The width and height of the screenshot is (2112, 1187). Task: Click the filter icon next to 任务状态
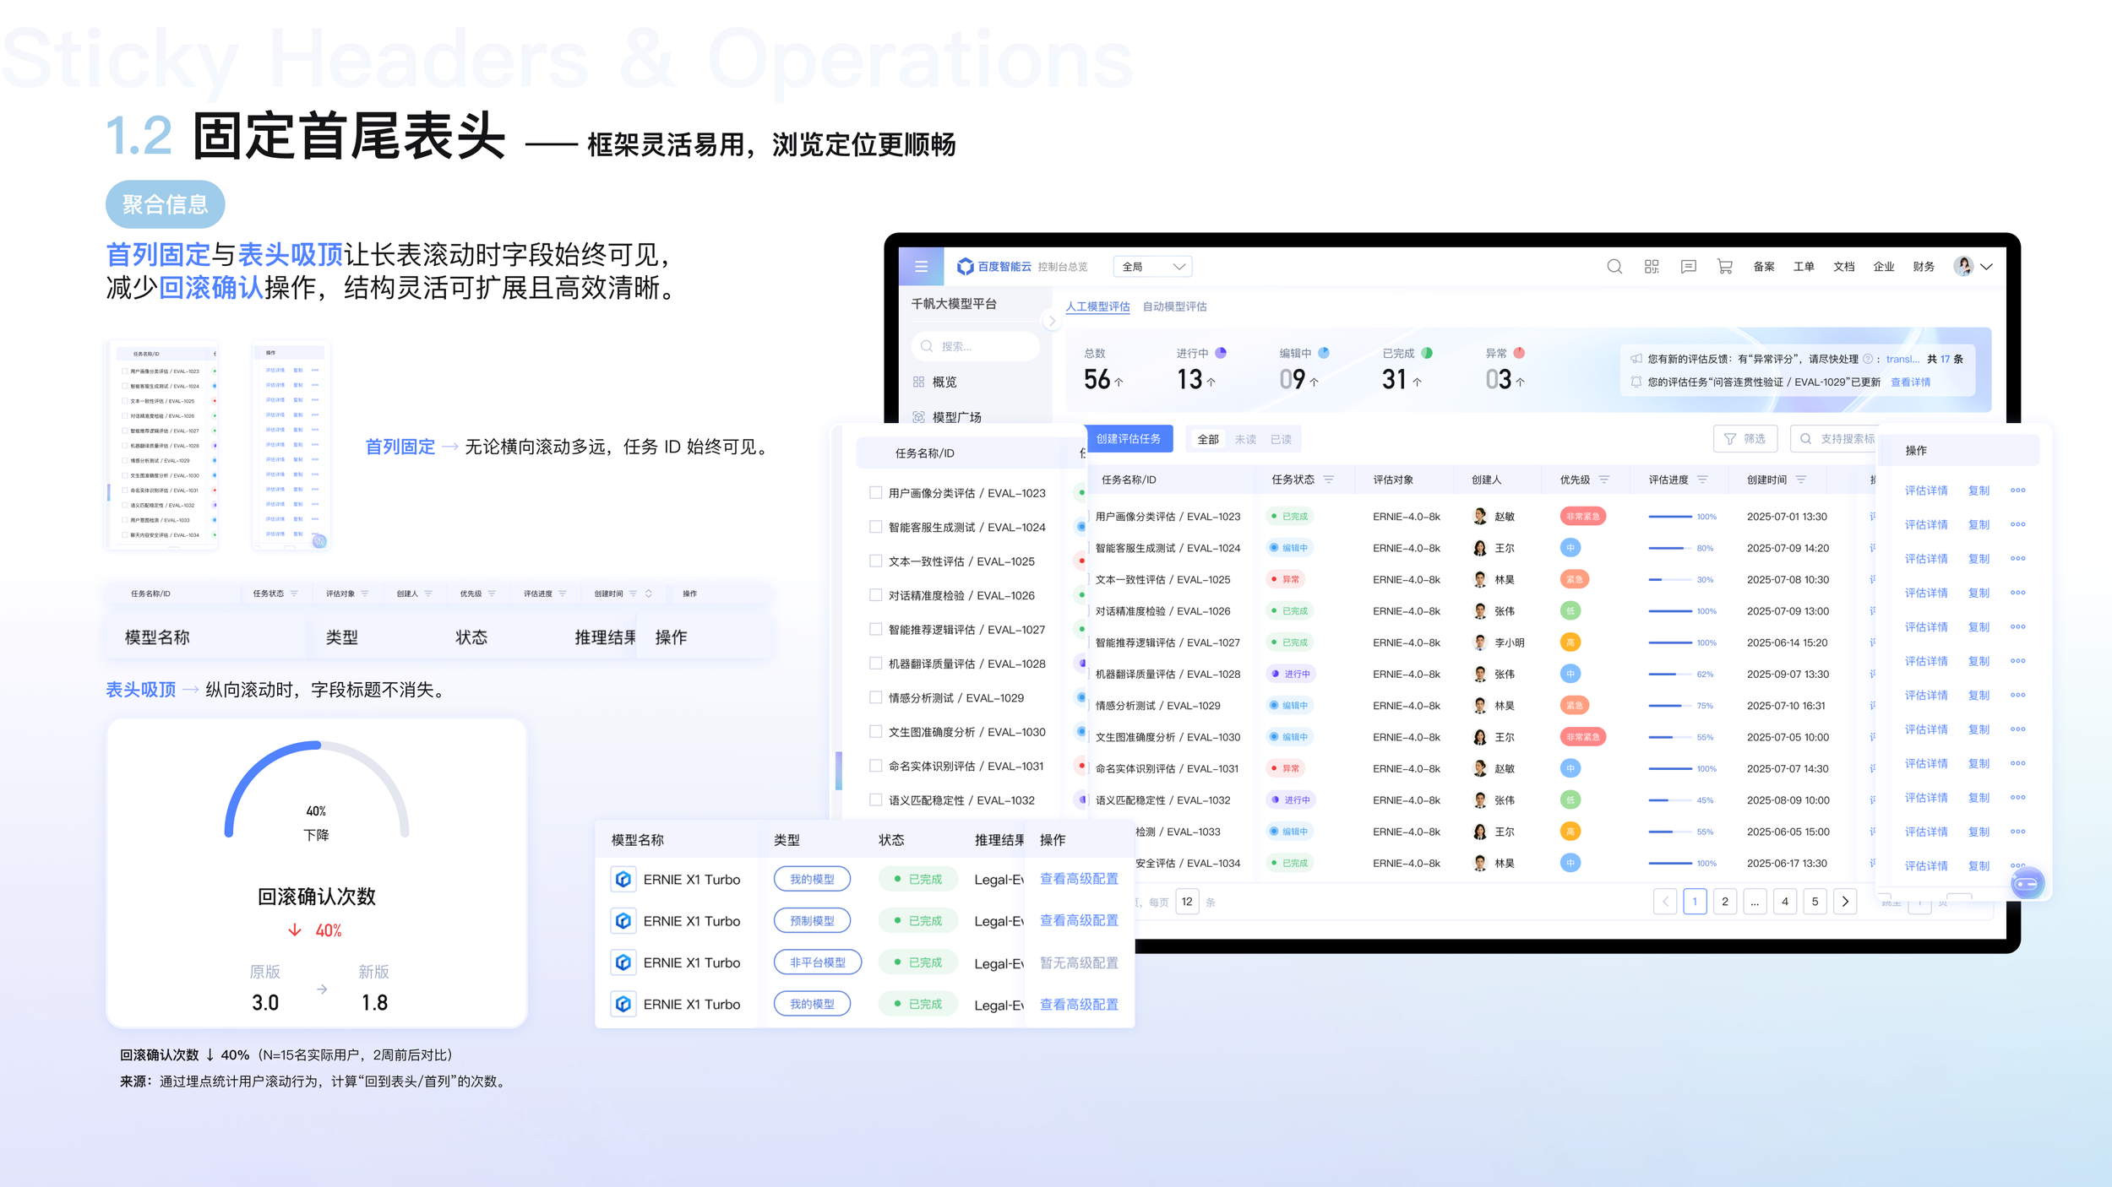coord(1328,480)
